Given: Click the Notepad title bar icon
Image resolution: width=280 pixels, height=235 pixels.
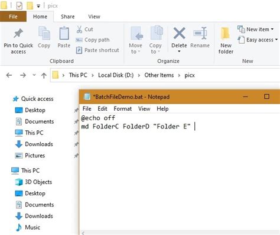Looking at the screenshot, I should (87, 96).
